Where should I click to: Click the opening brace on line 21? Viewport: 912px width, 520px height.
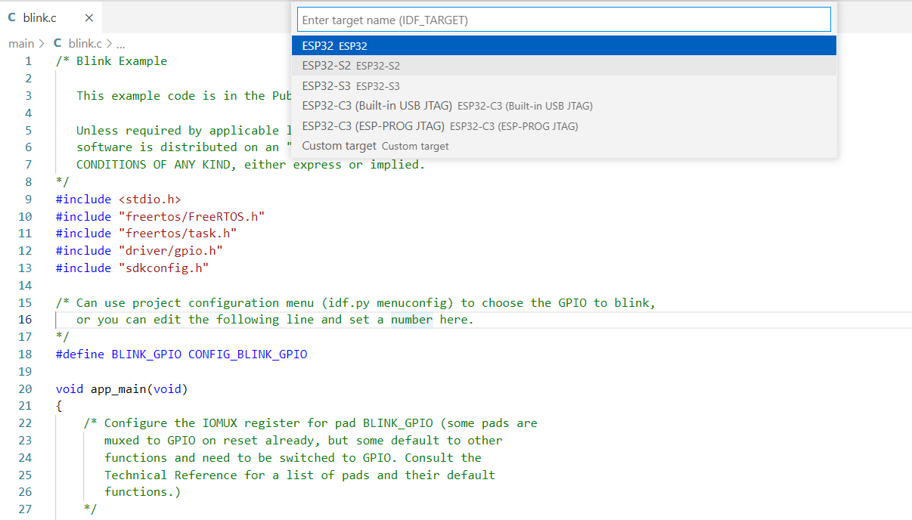coord(59,407)
